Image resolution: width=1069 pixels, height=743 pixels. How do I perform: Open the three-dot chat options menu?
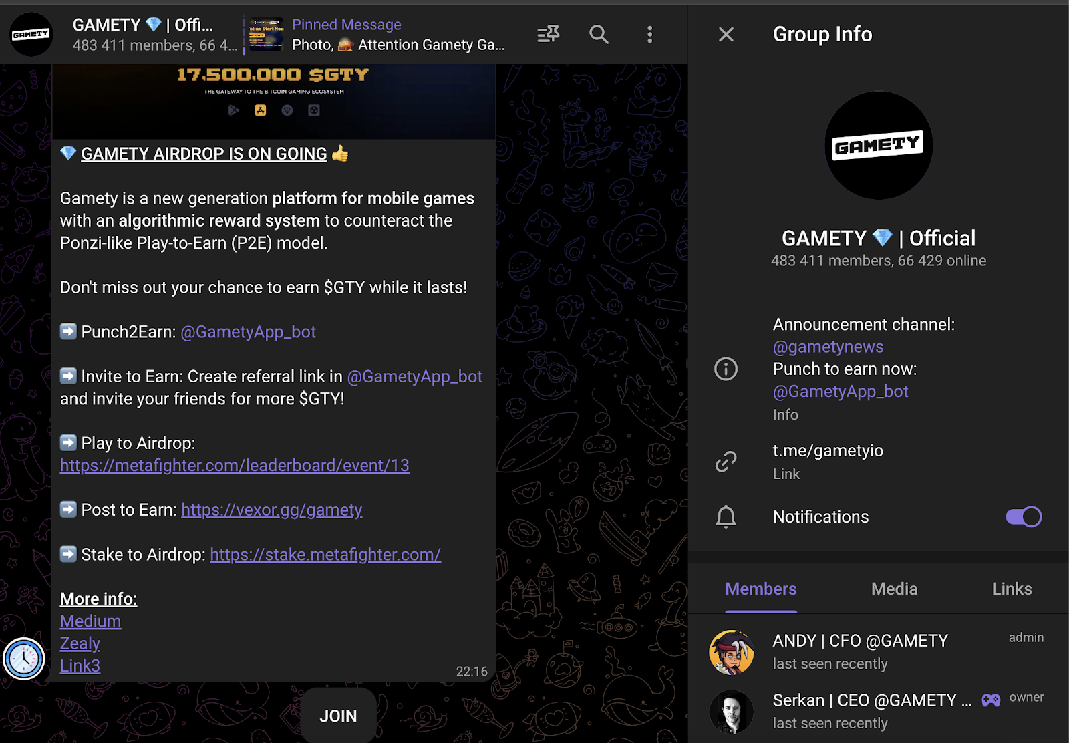point(649,34)
